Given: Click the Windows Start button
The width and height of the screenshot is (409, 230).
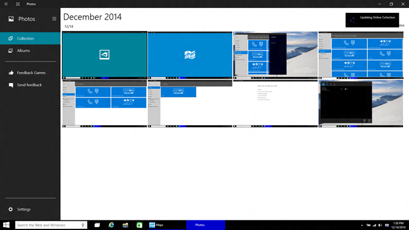Looking at the screenshot, I should [6, 225].
